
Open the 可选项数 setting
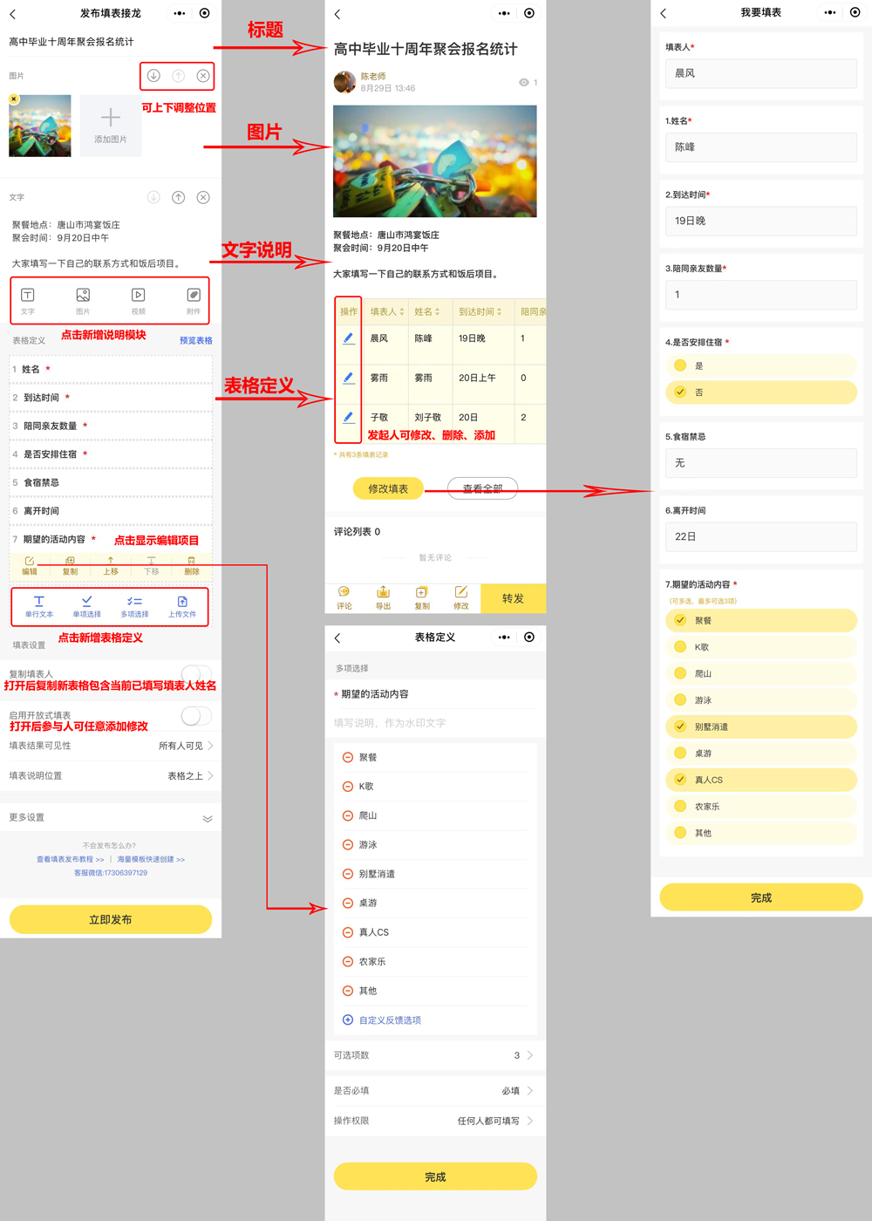[435, 1055]
